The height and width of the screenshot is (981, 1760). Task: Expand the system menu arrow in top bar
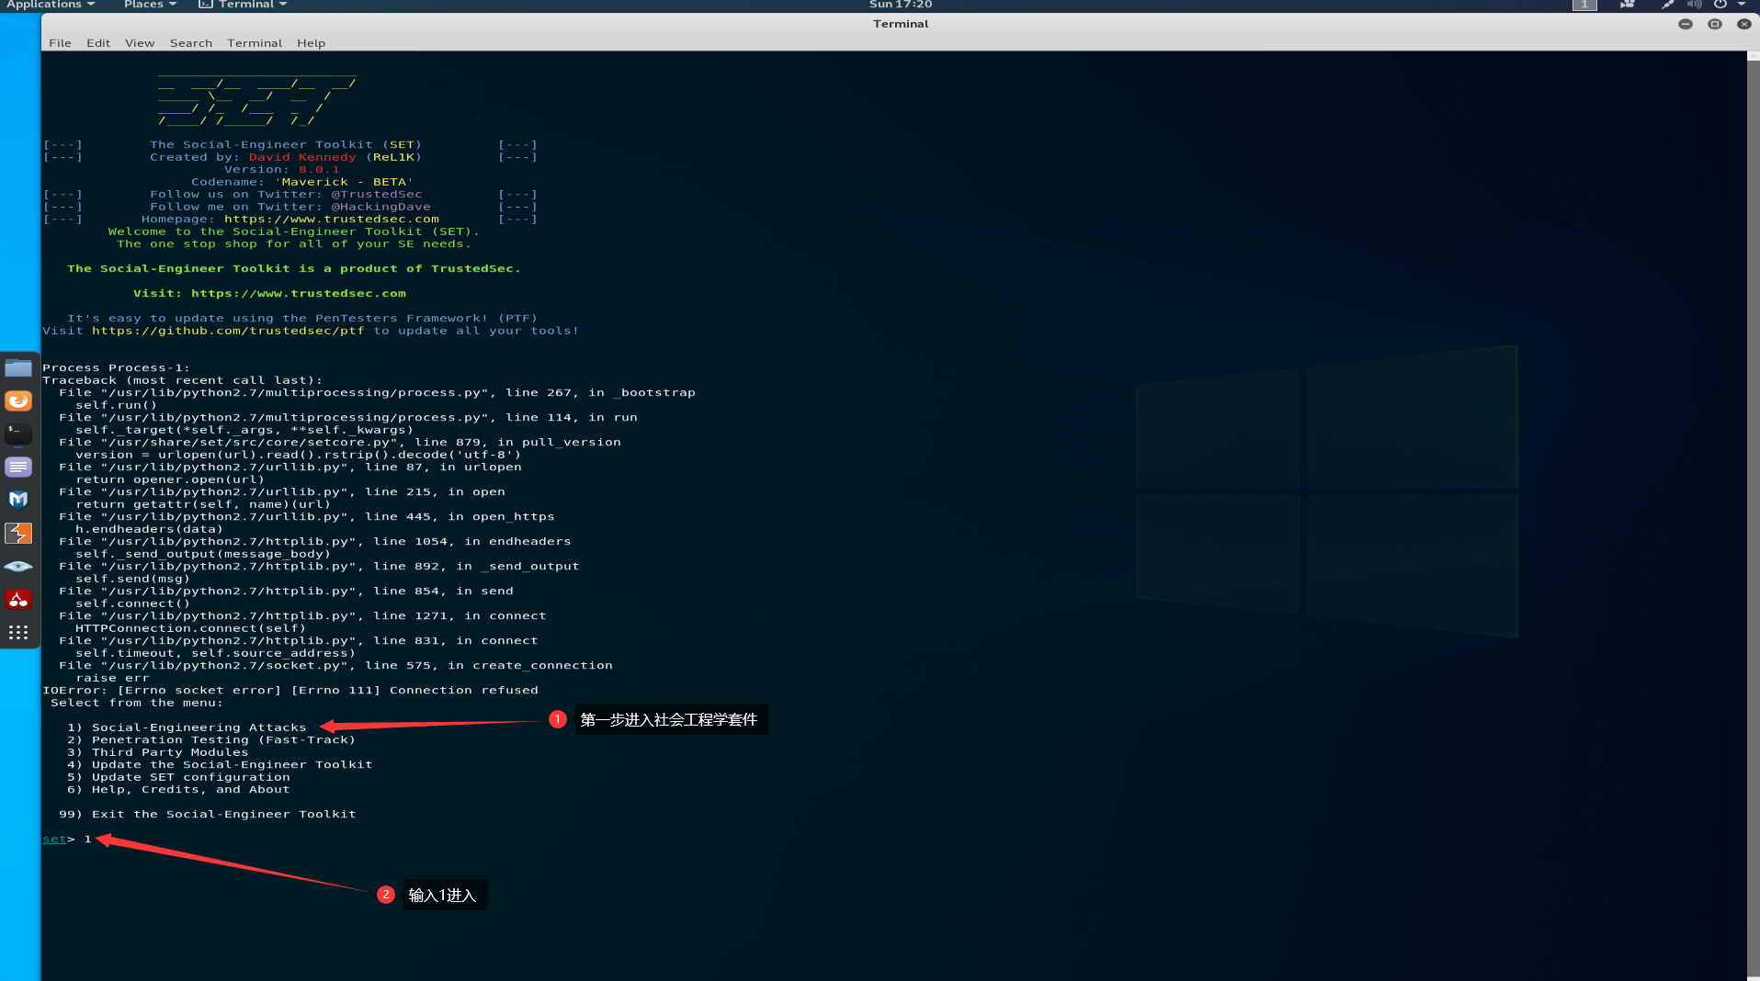coord(1742,5)
